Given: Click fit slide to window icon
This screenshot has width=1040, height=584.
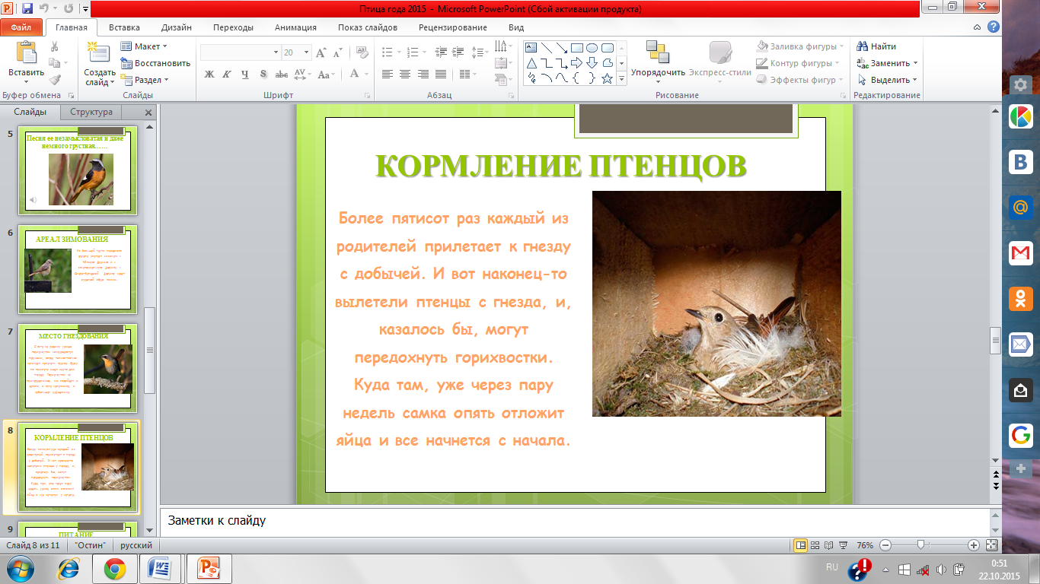Looking at the screenshot, I should (x=991, y=545).
